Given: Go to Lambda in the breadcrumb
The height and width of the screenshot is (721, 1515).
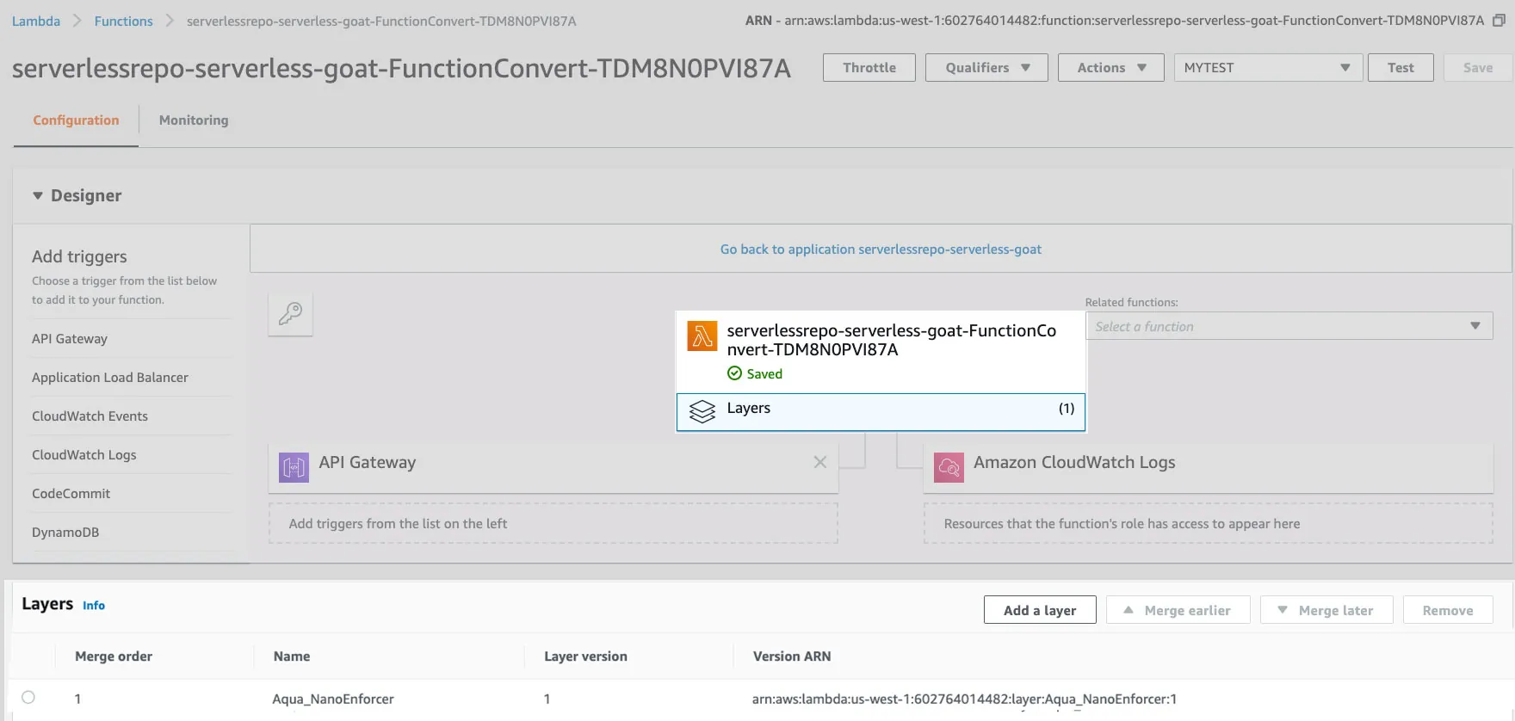Looking at the screenshot, I should click(x=36, y=21).
